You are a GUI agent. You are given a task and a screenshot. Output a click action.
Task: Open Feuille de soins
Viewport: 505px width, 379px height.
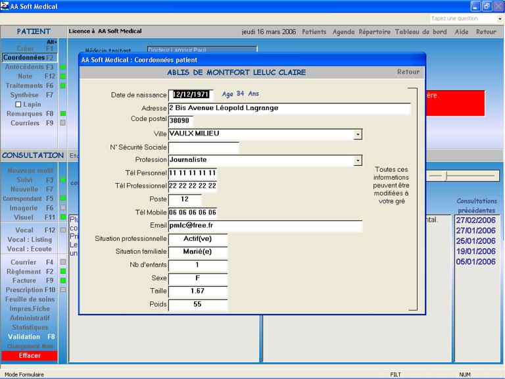pyautogui.click(x=30, y=299)
